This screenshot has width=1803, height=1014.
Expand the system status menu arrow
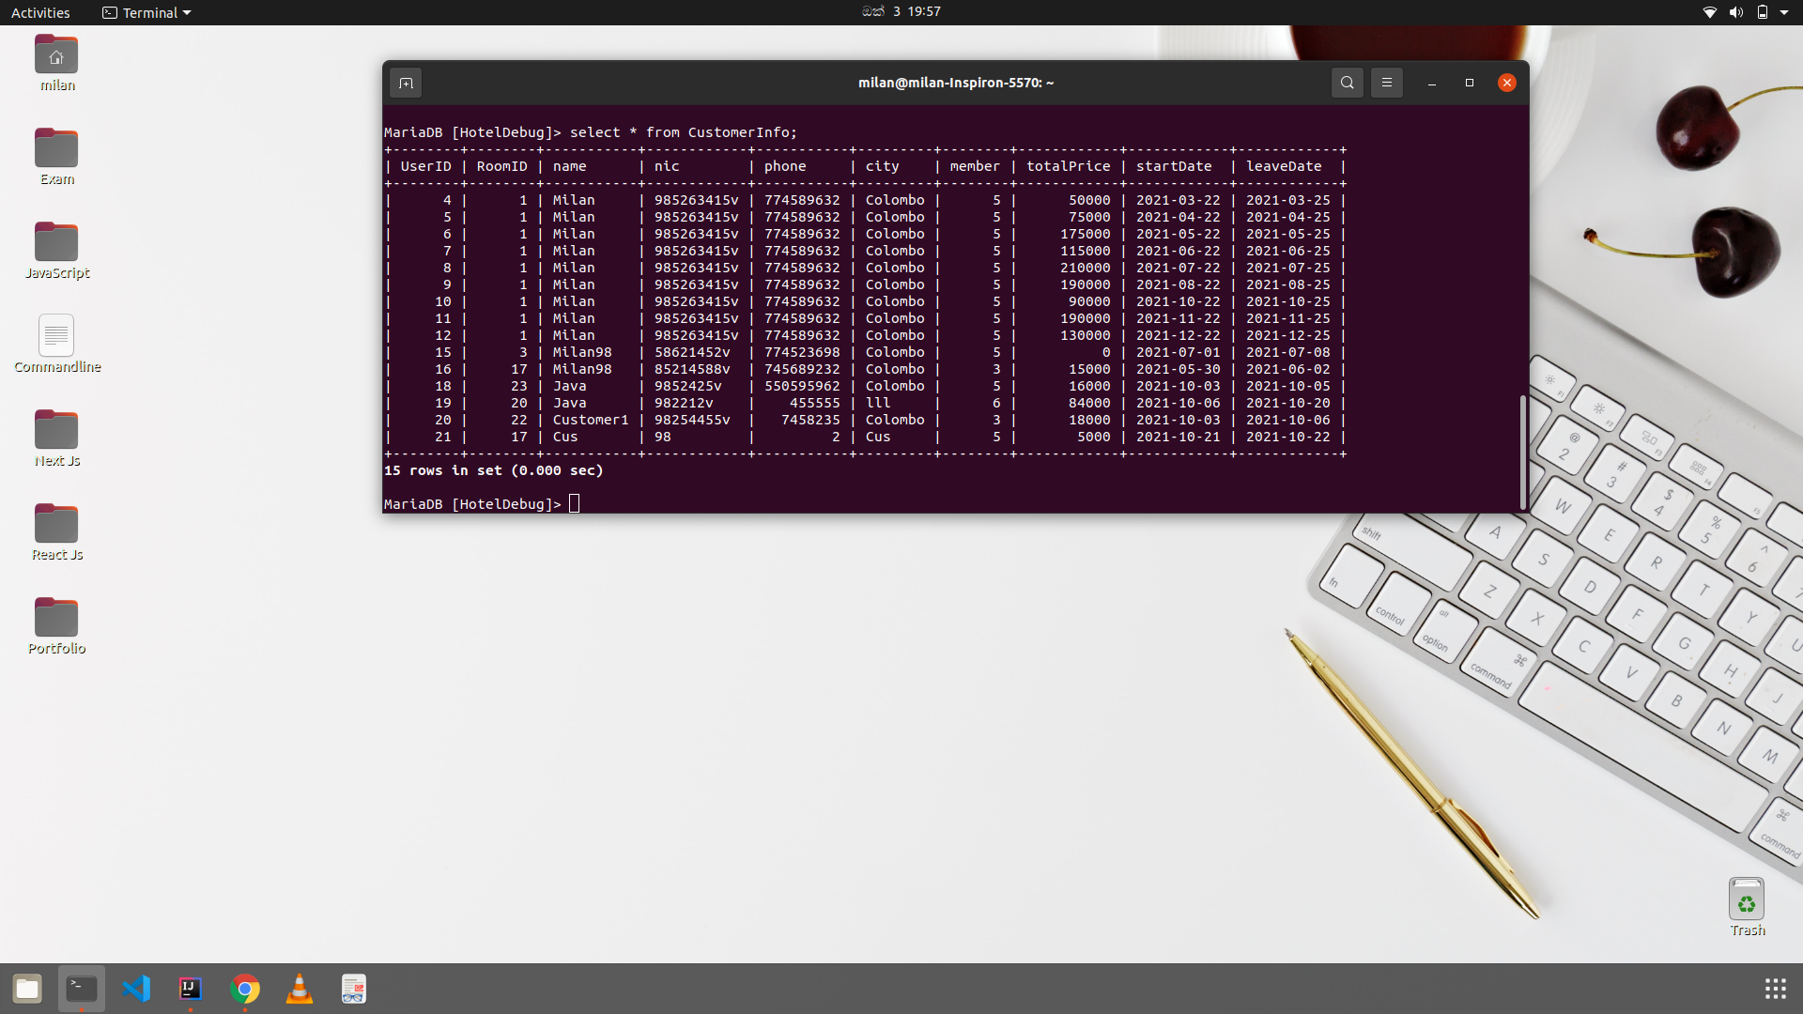pyautogui.click(x=1787, y=12)
